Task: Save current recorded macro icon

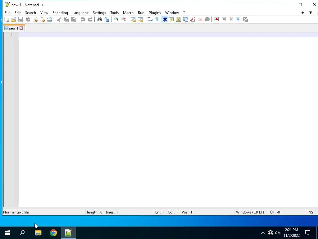Action: click(x=245, y=19)
